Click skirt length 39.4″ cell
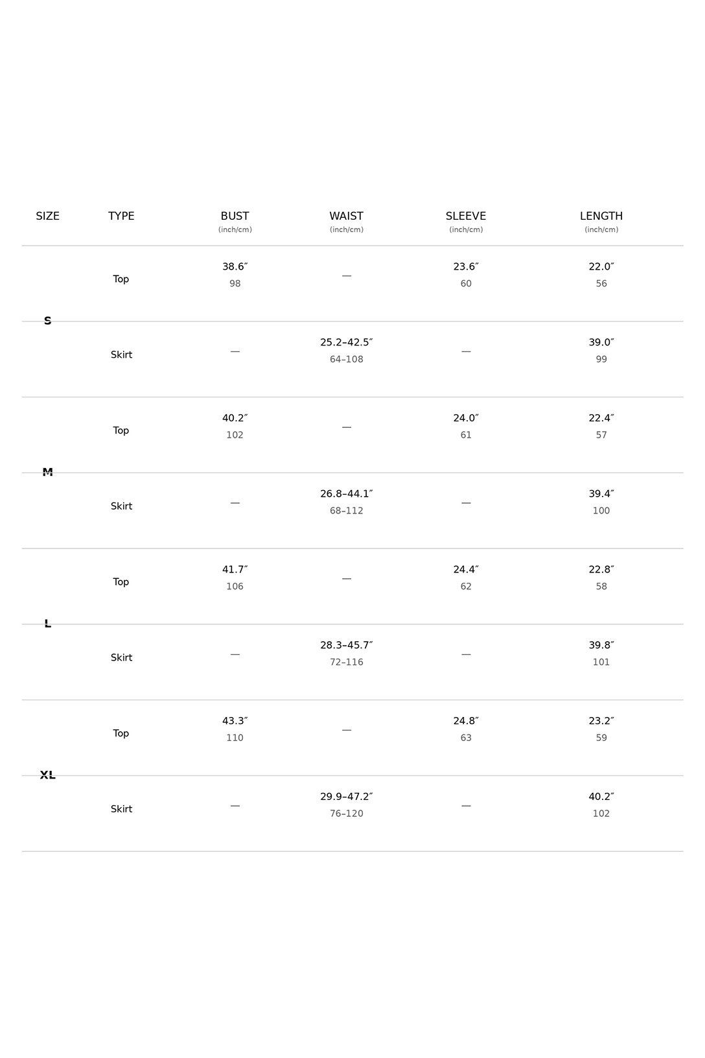The height and width of the screenshot is (1058, 705). pos(601,502)
